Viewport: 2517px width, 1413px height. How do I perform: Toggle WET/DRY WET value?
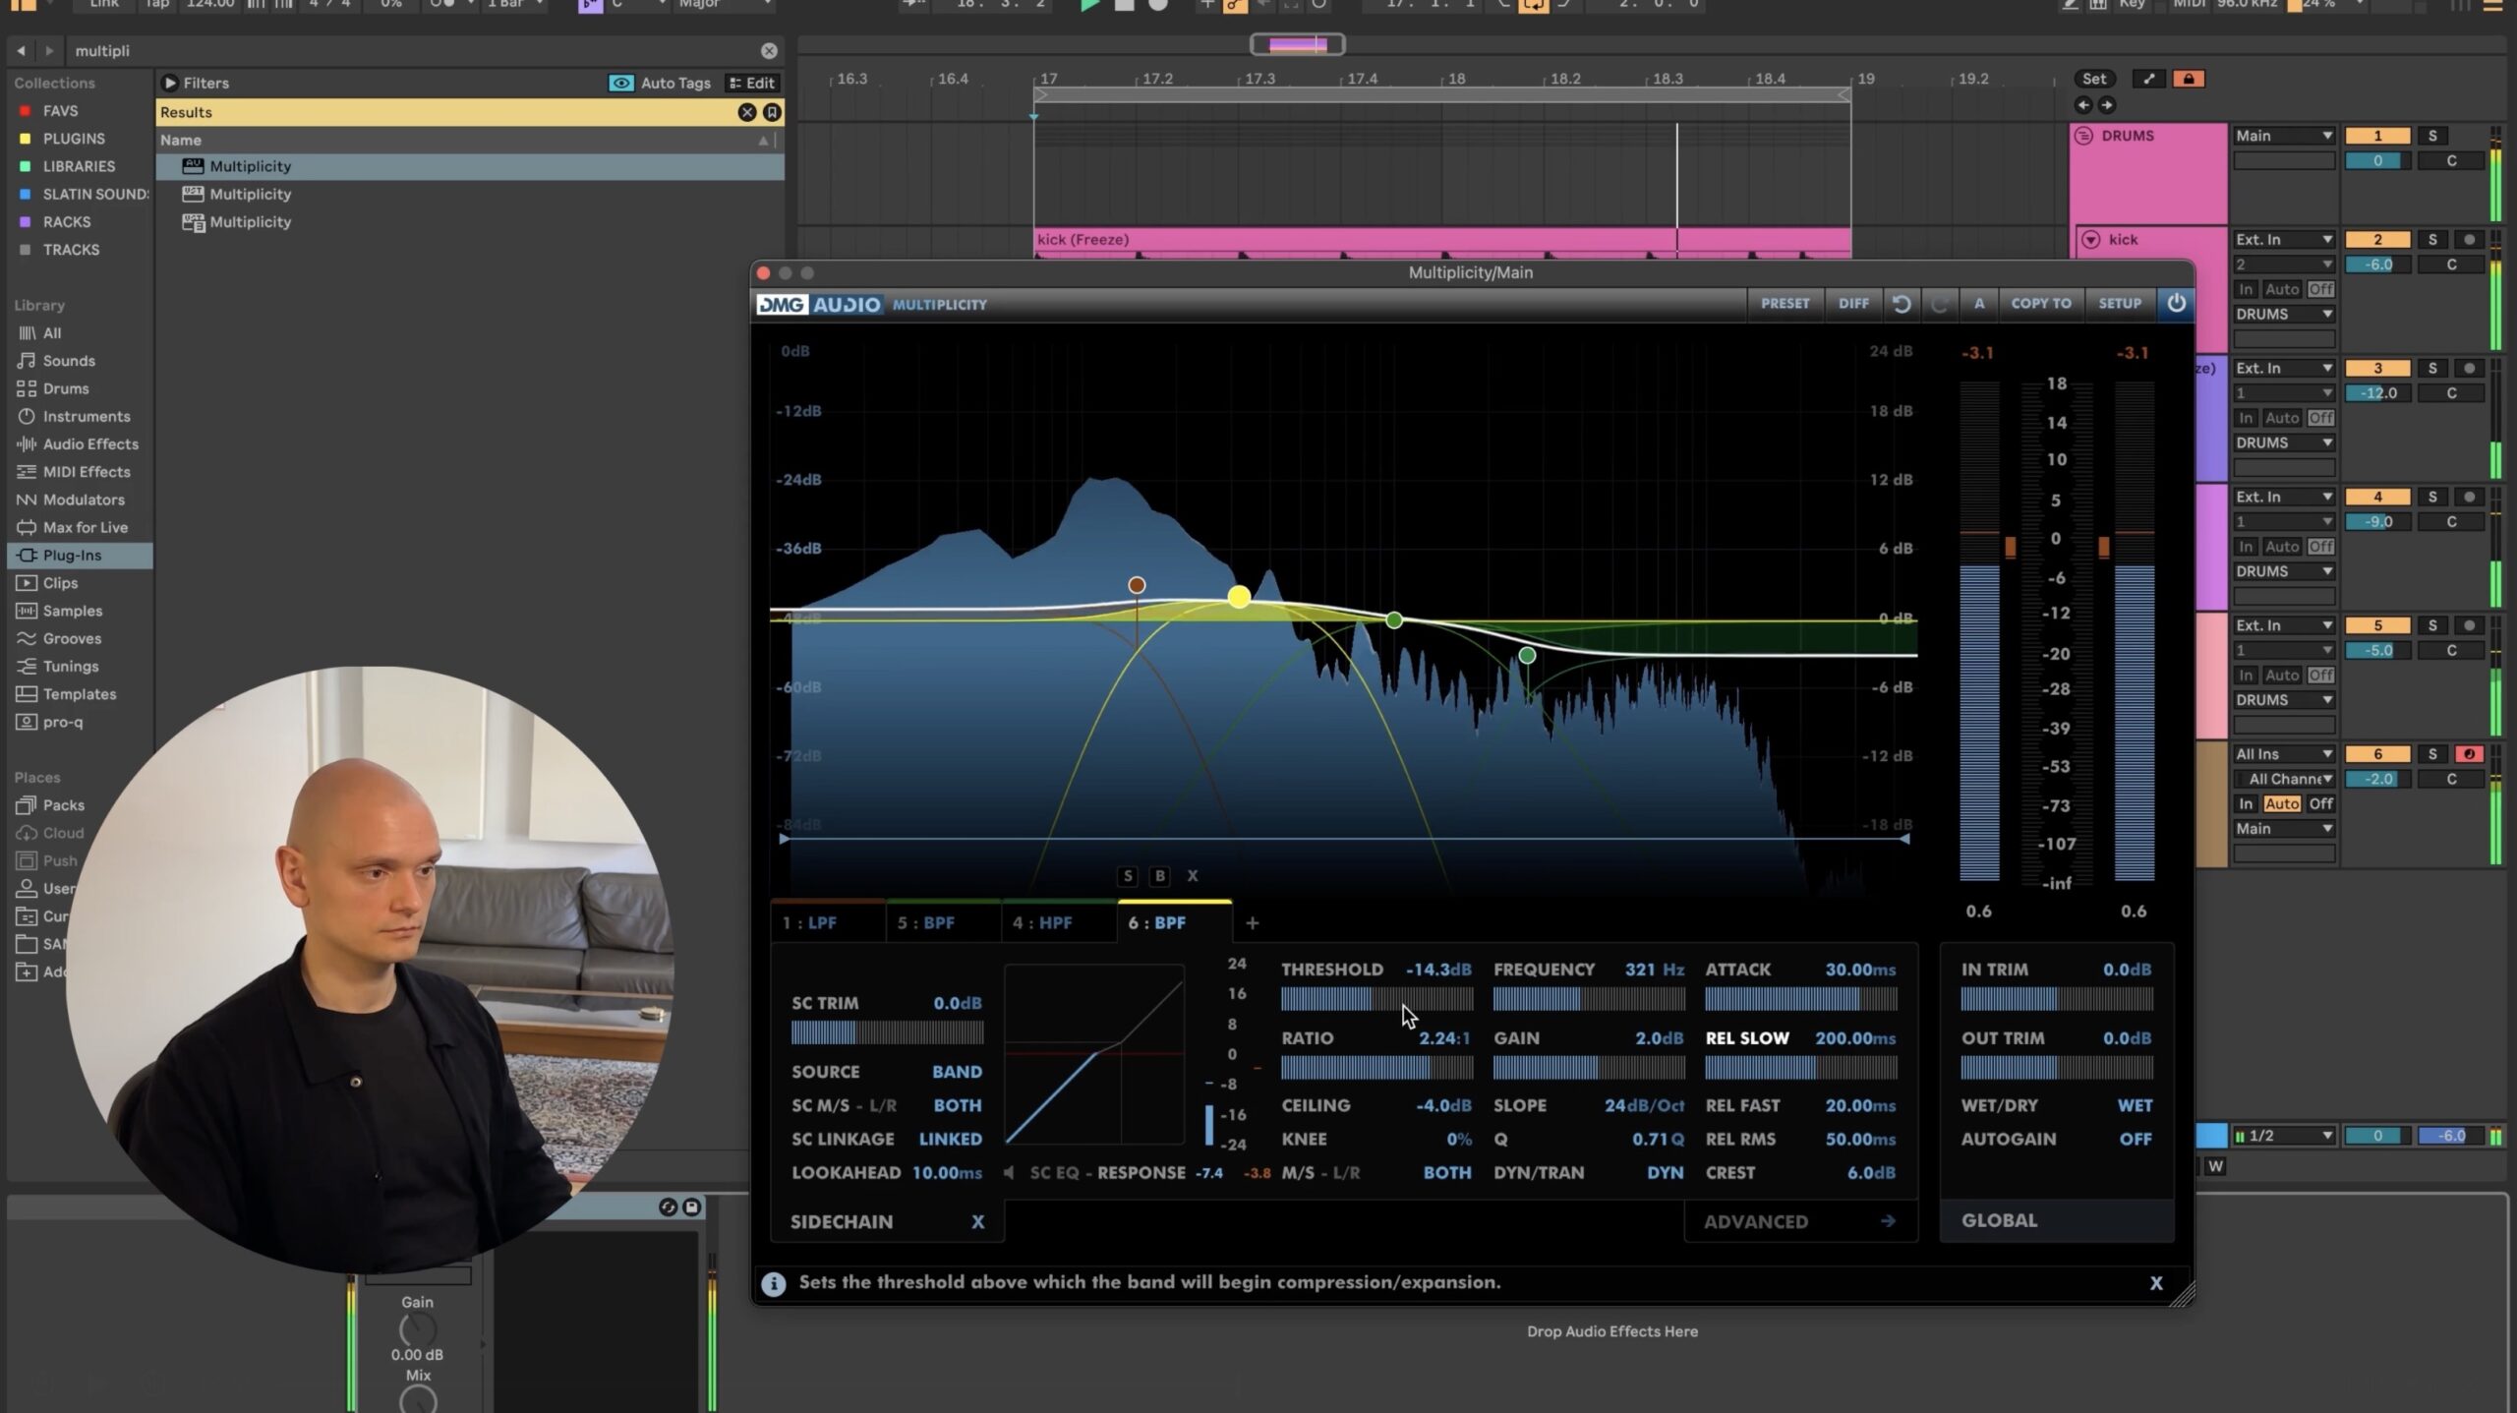(2135, 1105)
